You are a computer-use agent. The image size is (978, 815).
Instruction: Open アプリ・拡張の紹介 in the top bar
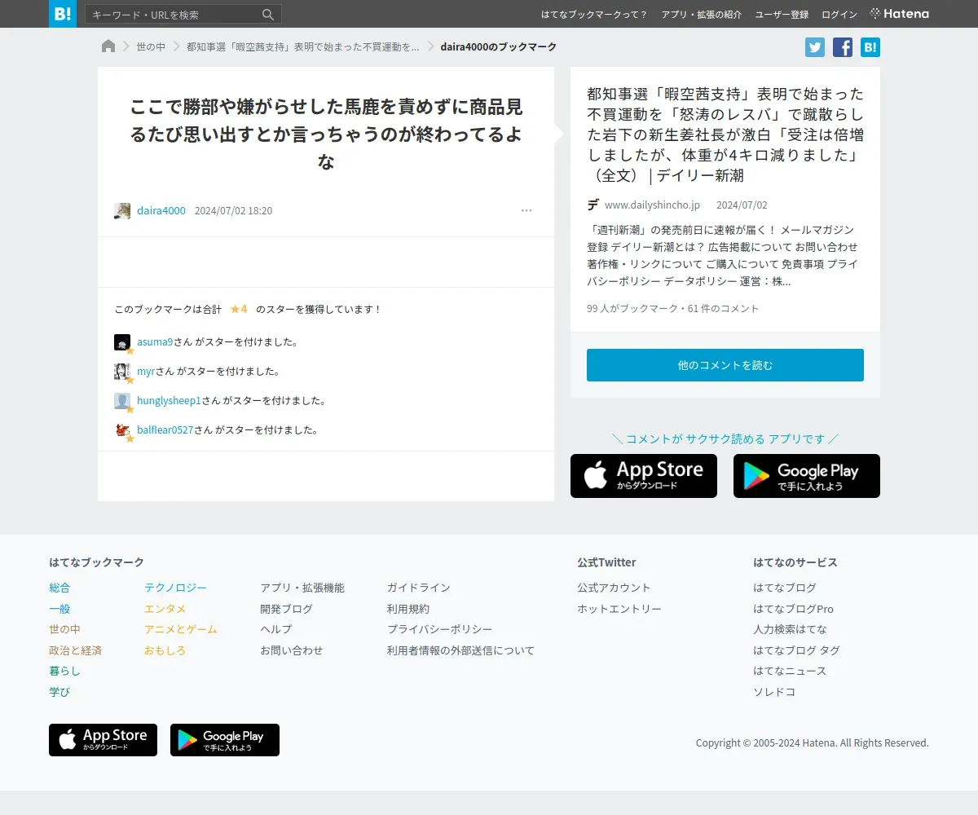coord(702,15)
